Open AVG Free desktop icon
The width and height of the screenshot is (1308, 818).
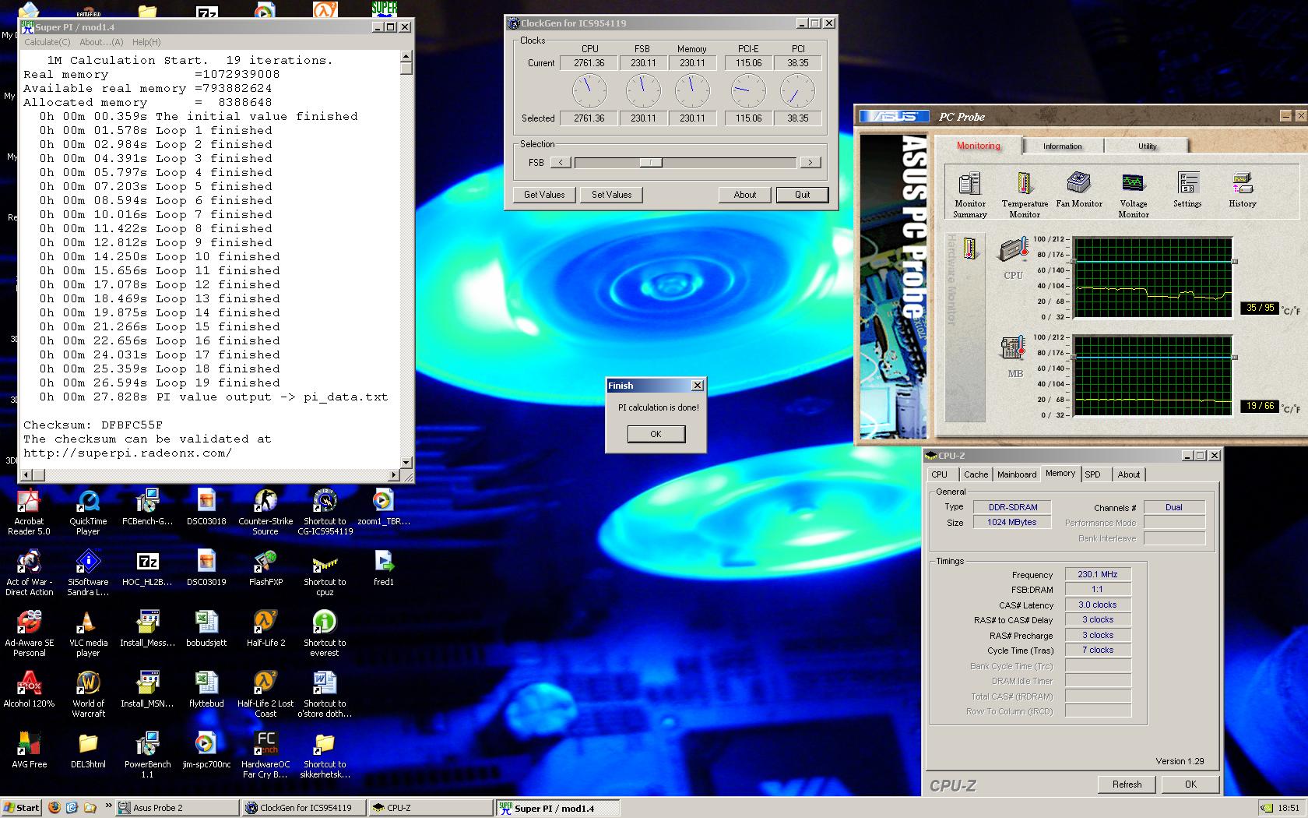29,750
